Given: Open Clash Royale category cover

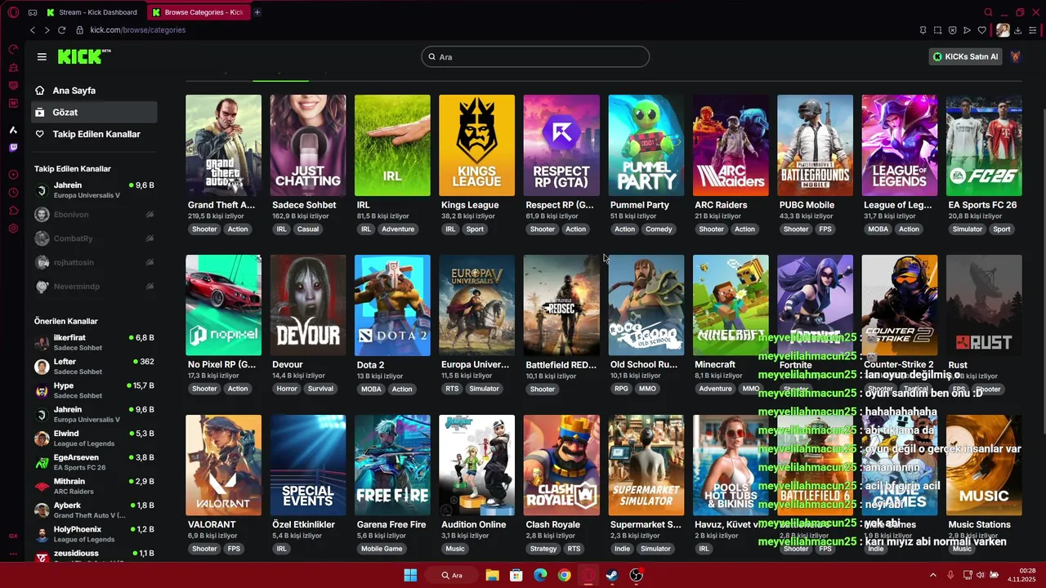Looking at the screenshot, I should click(561, 465).
